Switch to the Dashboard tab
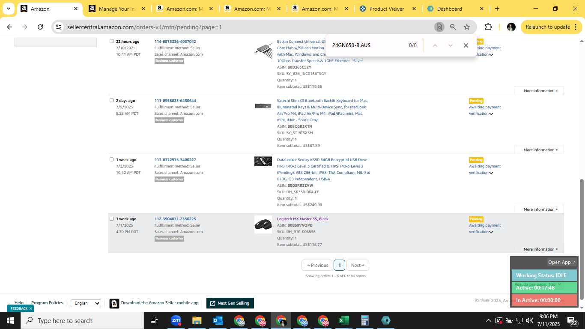 pyautogui.click(x=450, y=9)
